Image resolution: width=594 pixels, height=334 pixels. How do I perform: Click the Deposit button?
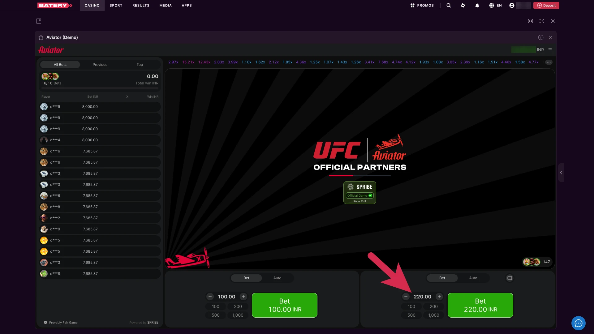pyautogui.click(x=546, y=5)
